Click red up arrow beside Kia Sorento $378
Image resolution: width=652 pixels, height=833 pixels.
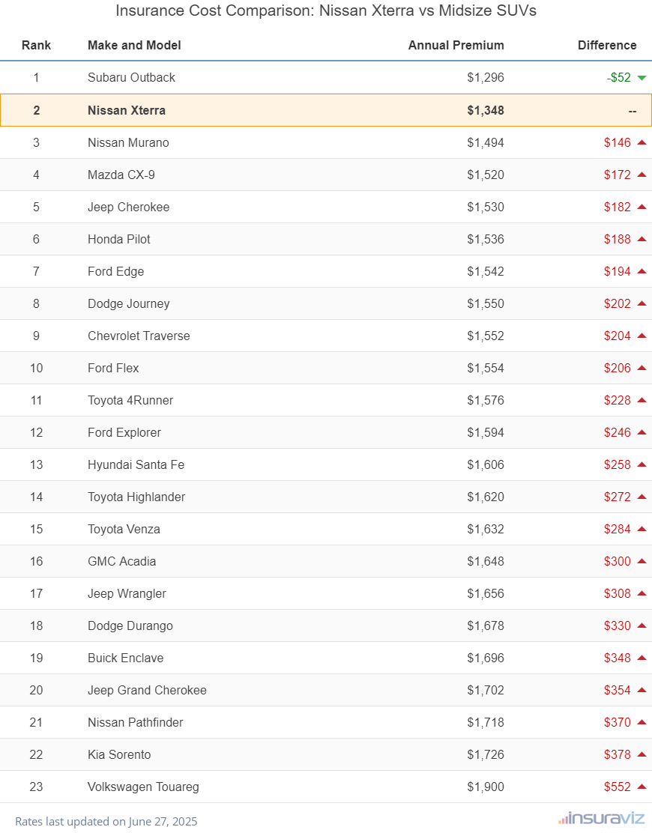642,754
